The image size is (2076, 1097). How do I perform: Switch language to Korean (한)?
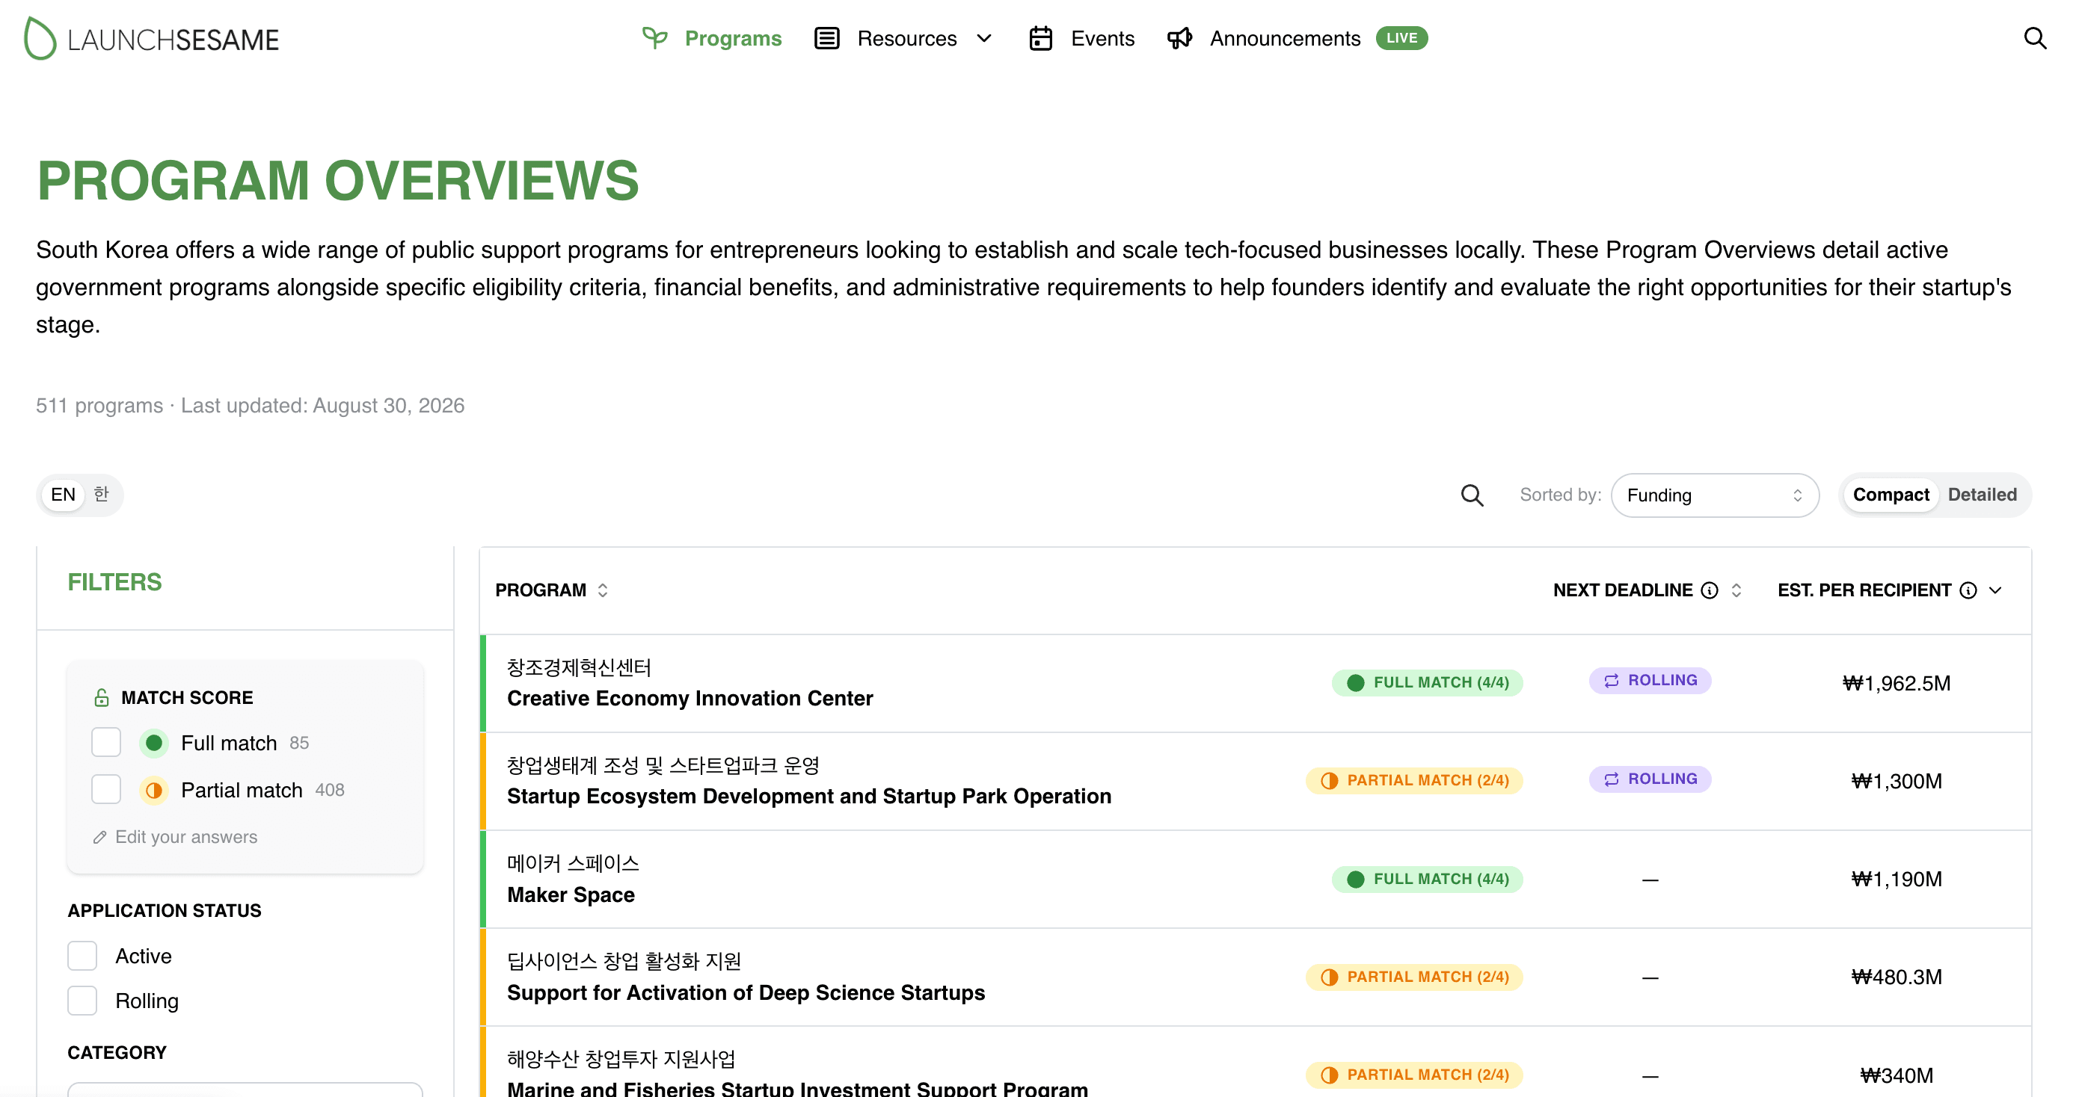(x=101, y=495)
